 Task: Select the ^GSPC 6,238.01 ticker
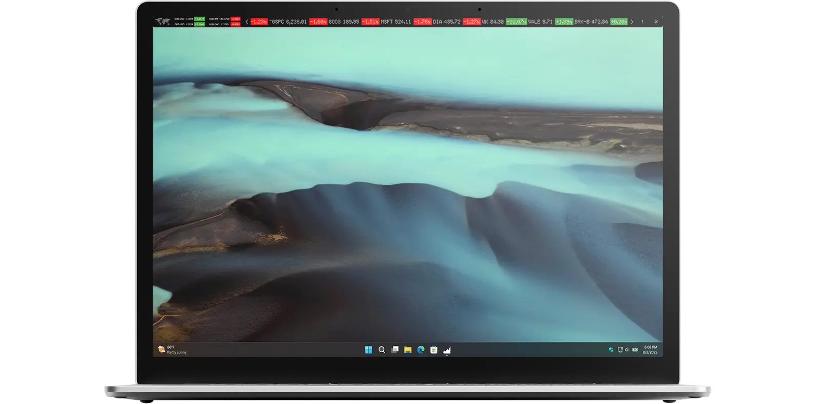tap(288, 22)
